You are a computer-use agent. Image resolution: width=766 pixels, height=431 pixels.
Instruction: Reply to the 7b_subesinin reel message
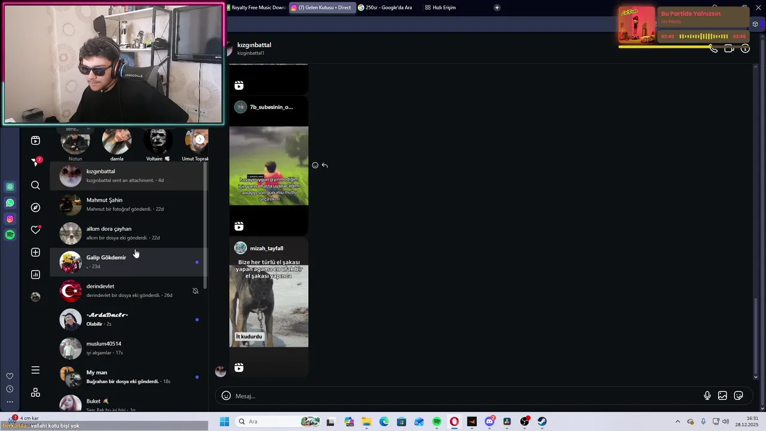324,165
